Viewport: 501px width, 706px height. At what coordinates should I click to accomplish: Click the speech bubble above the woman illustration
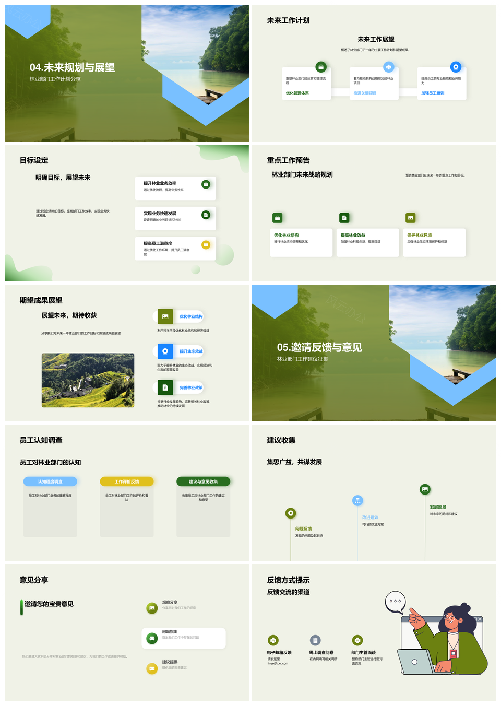(395, 602)
